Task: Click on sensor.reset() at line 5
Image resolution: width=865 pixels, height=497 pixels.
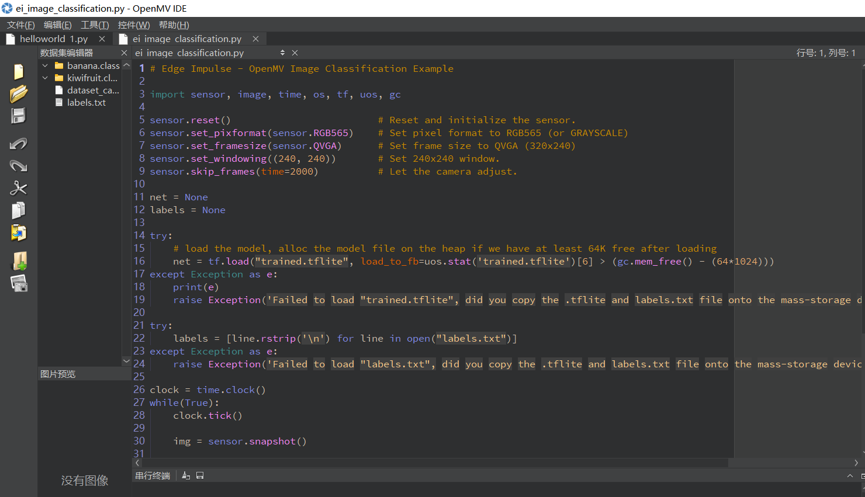Action: pyautogui.click(x=190, y=120)
